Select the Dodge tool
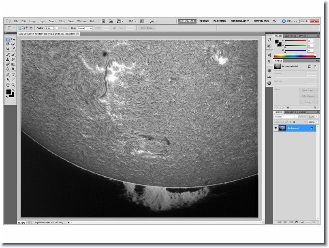This screenshot has height=248, width=329. (x=13, y=69)
